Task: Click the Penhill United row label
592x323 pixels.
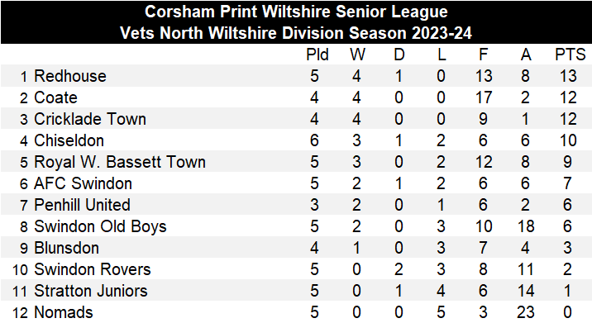Action: [82, 205]
